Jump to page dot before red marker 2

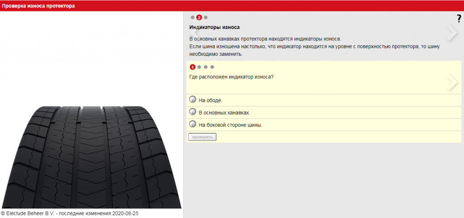[x=193, y=18]
